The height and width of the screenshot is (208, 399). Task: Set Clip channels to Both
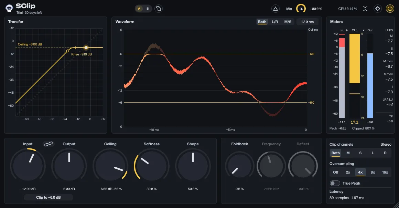(336, 153)
